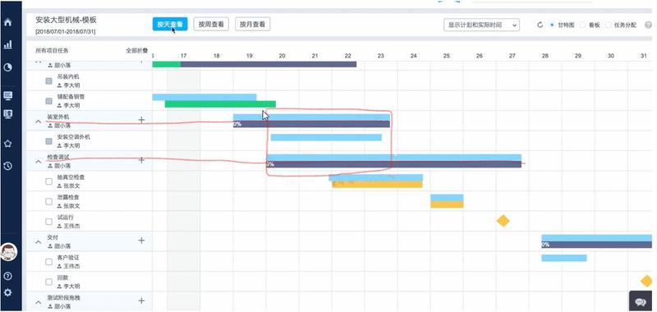
Task: Click the 泄露检查 yellow actual bar
Action: 447,204
